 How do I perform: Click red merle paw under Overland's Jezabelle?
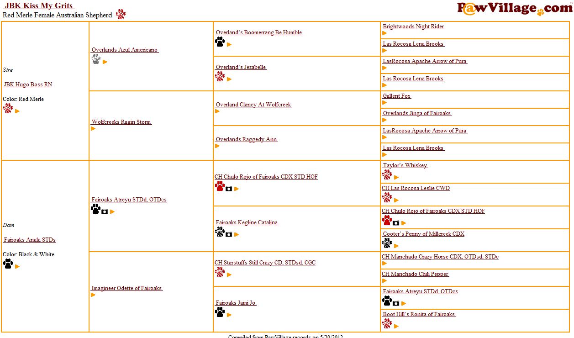tap(220, 76)
